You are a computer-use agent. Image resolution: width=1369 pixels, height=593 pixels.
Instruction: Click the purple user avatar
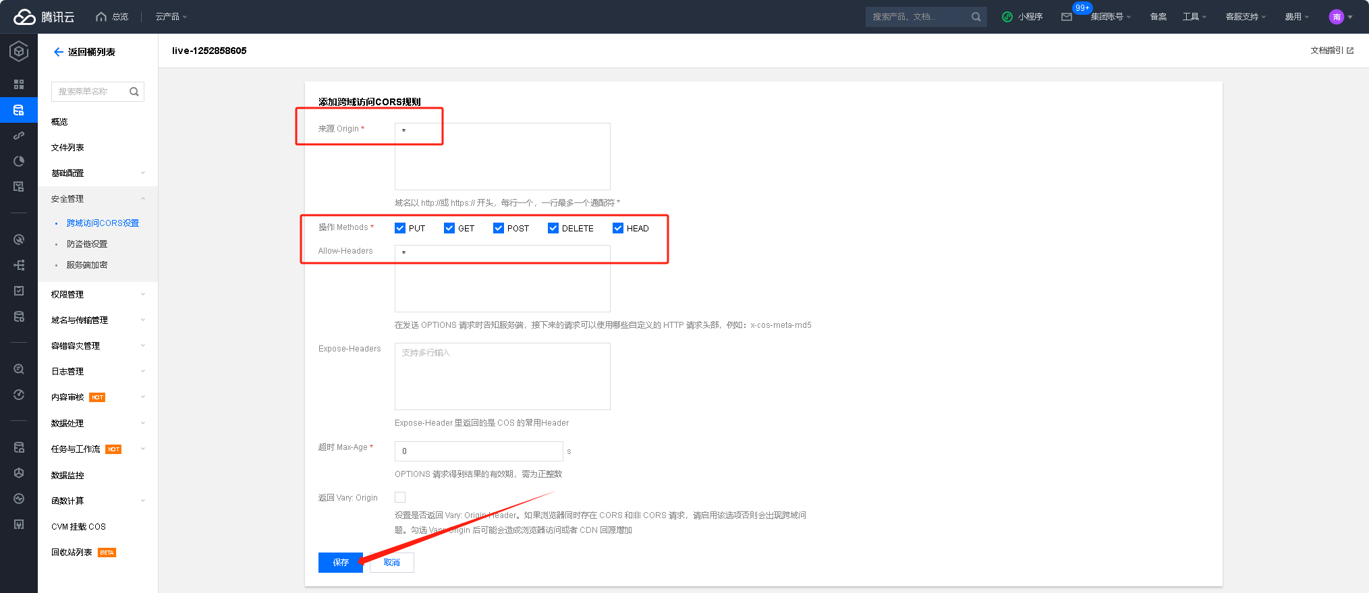point(1337,17)
